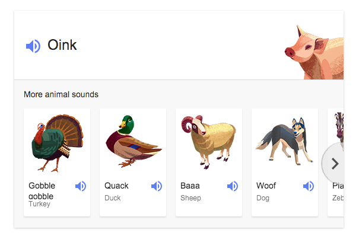Select the turkey illustration
This screenshot has height=236, width=359.
pyautogui.click(x=57, y=143)
